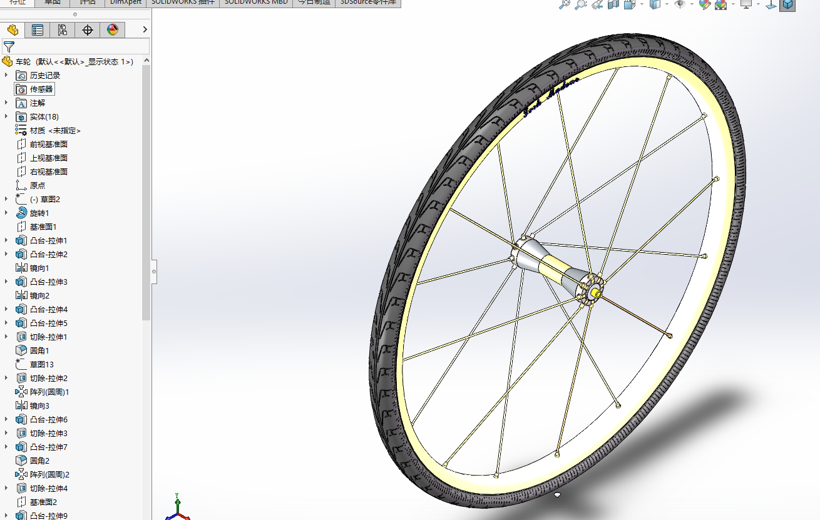Select the 基准面2 reference plane
Viewport: 820px width, 520px height.
[36, 502]
